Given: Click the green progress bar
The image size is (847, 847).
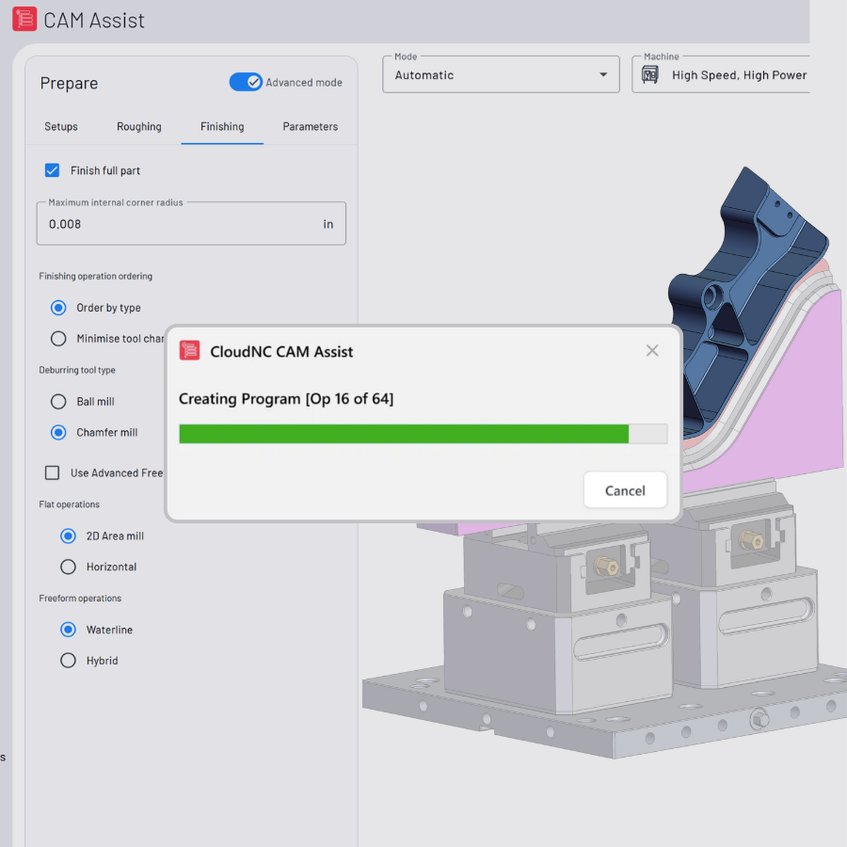Looking at the screenshot, I should pyautogui.click(x=405, y=433).
